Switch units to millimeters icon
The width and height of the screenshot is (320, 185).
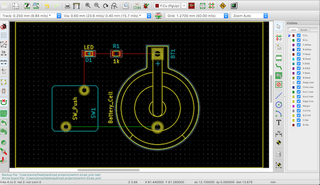click(3, 61)
